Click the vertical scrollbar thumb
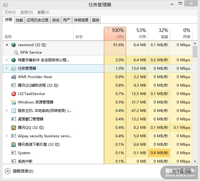200x181 pixels. pos(195,52)
